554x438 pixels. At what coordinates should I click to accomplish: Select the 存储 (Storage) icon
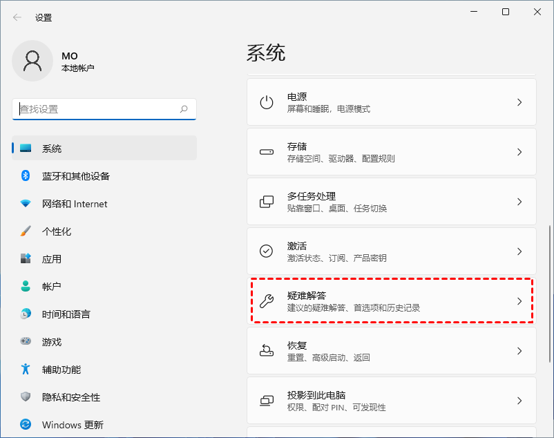point(268,151)
